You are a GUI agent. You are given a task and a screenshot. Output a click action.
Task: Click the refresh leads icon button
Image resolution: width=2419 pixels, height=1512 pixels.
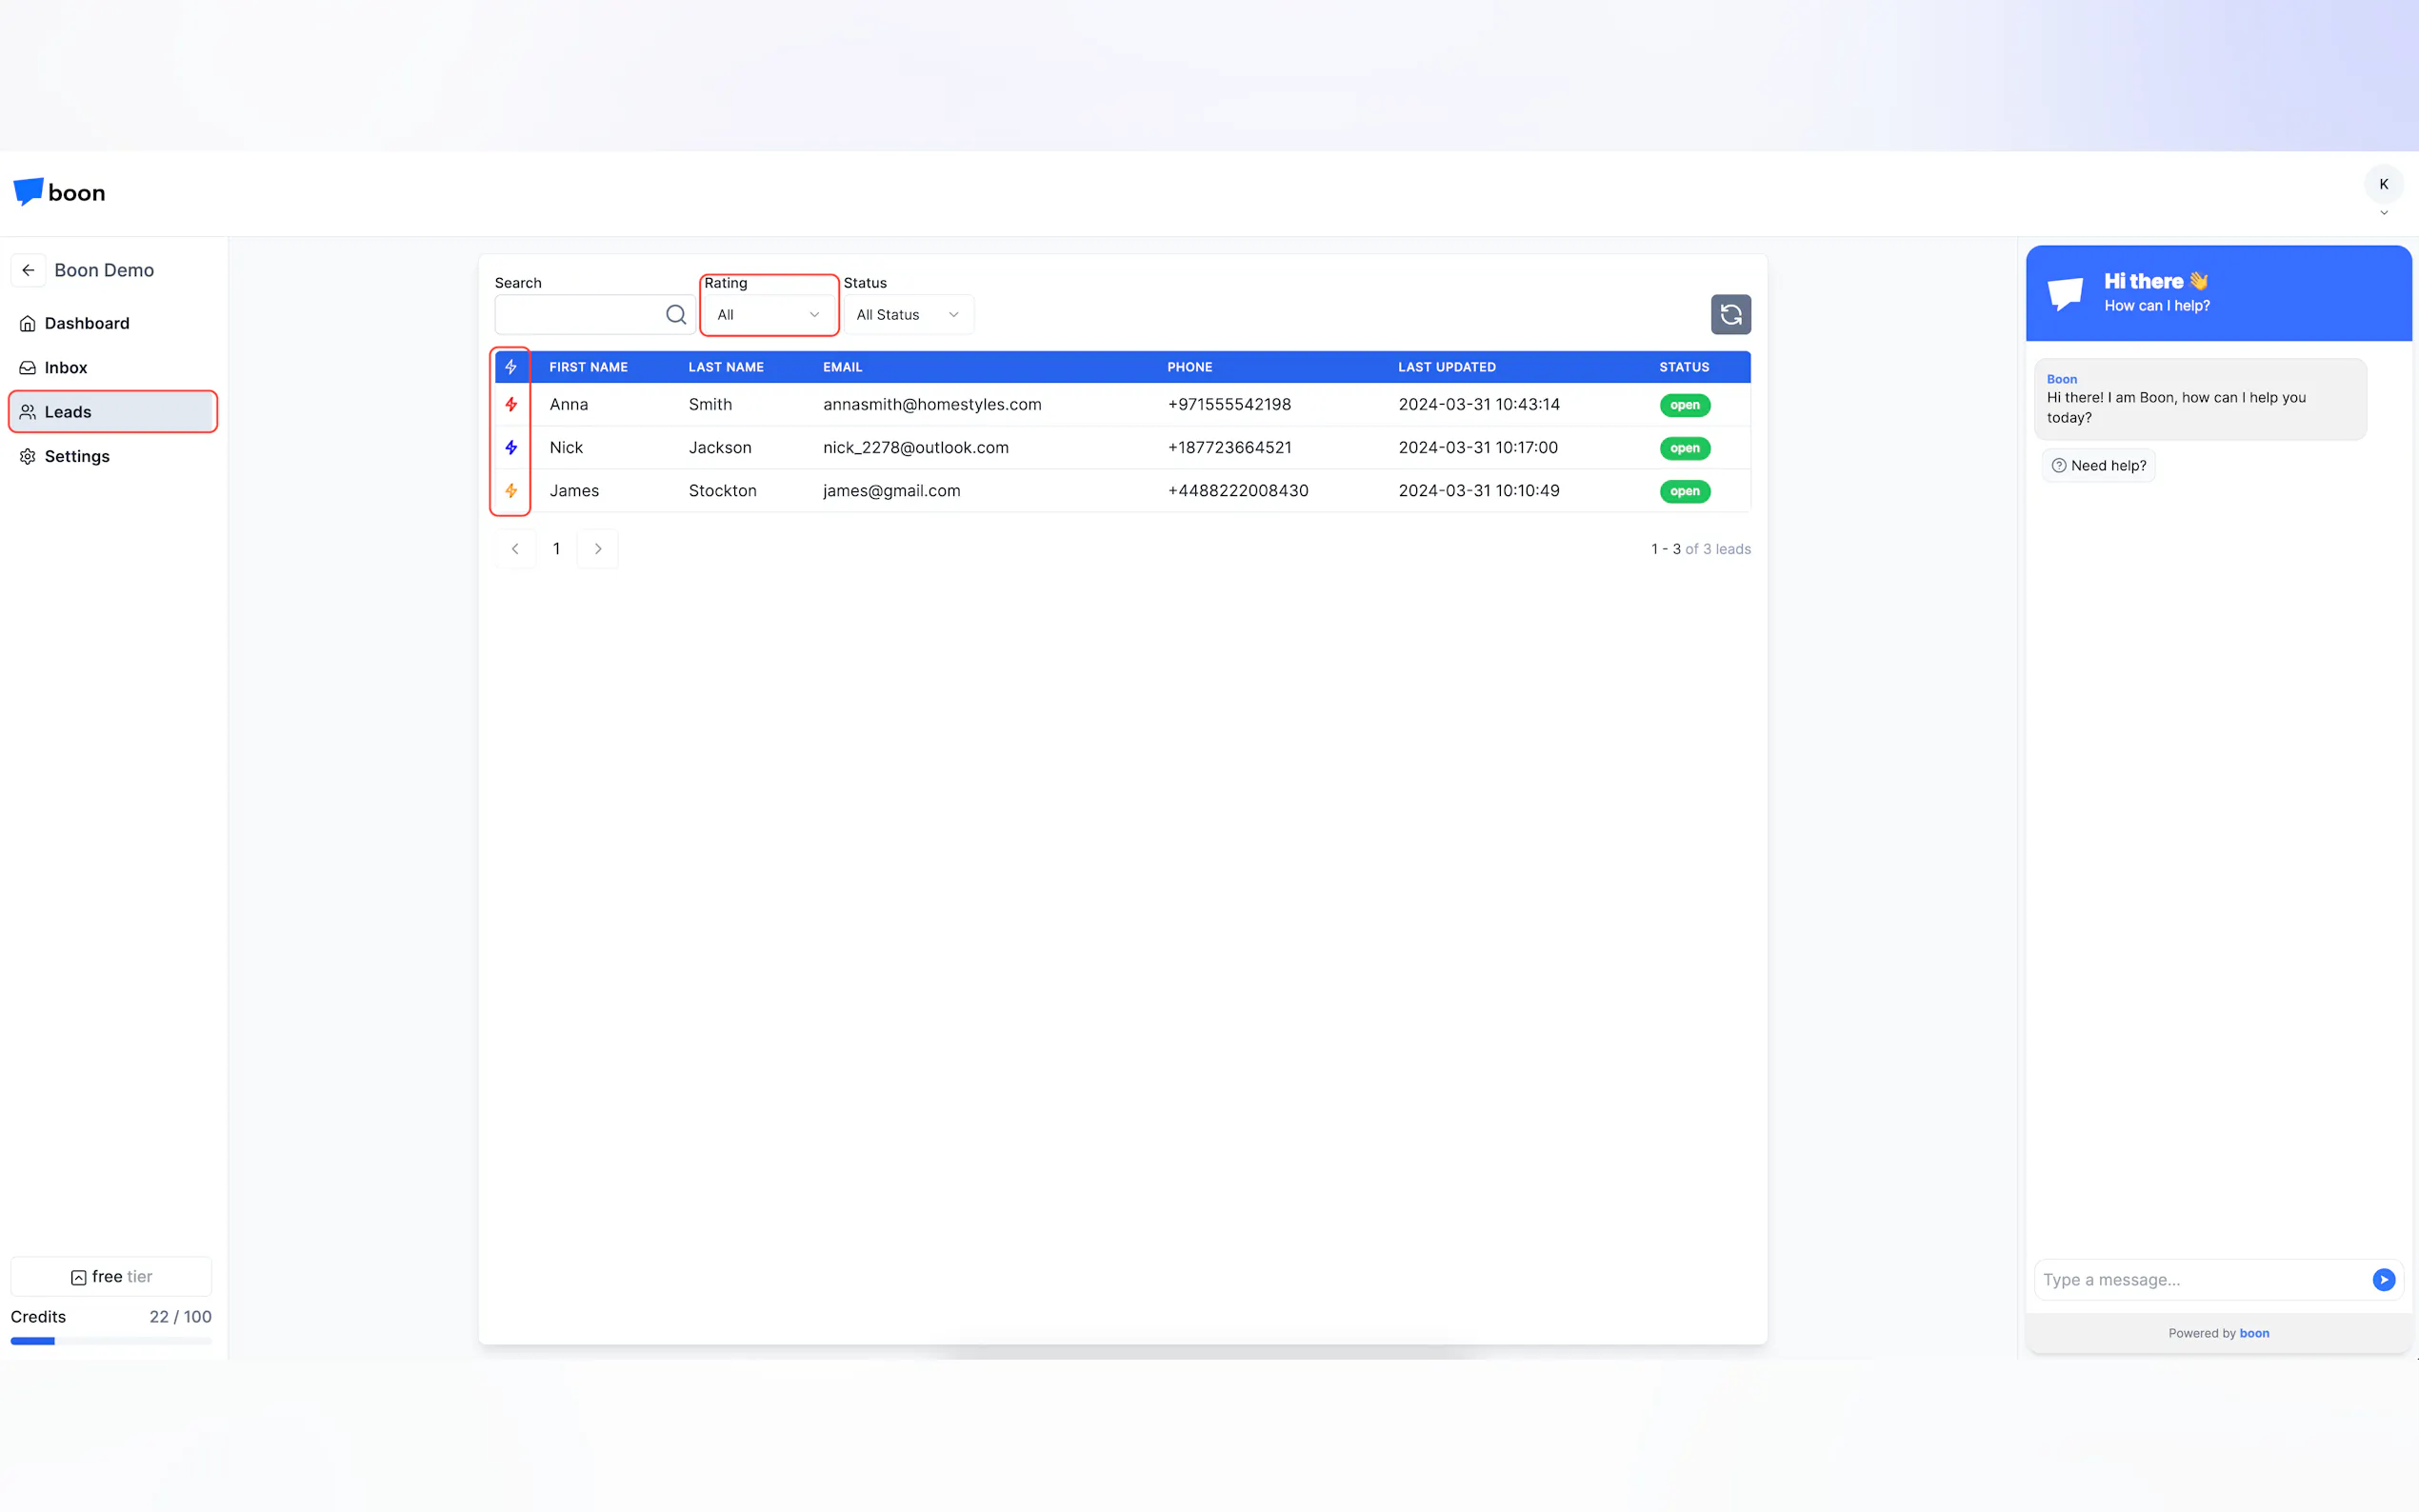coord(1730,314)
